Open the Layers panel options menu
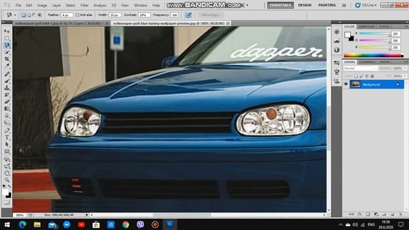The height and width of the screenshot is (230, 409). (405, 62)
